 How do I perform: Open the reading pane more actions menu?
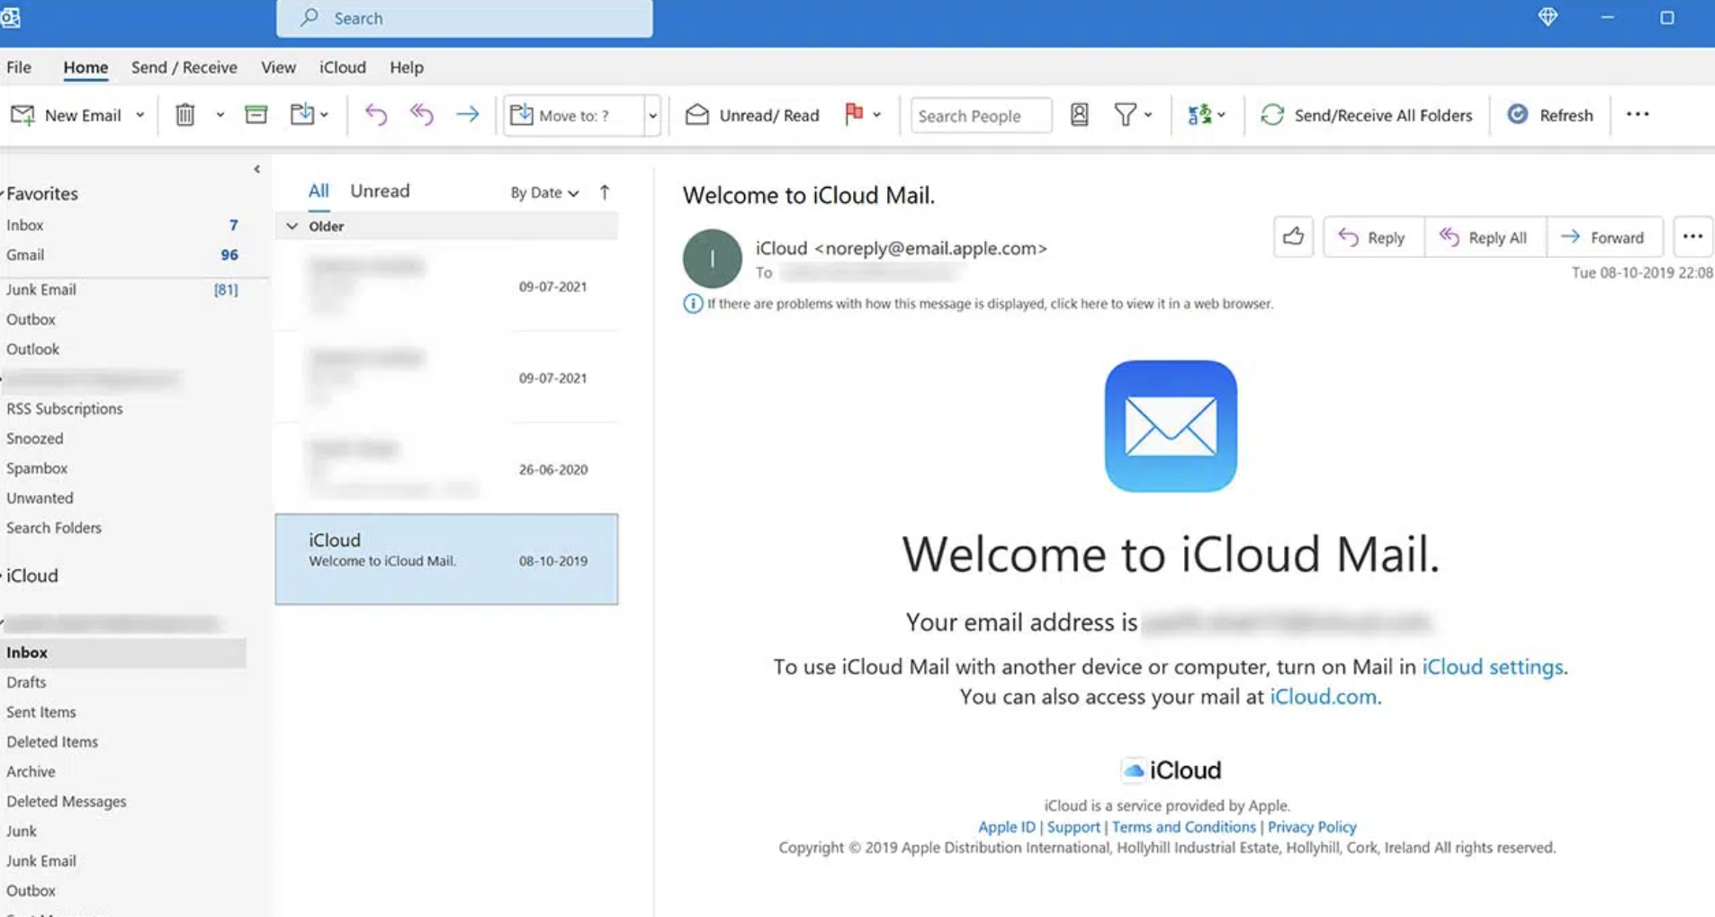[1693, 237]
